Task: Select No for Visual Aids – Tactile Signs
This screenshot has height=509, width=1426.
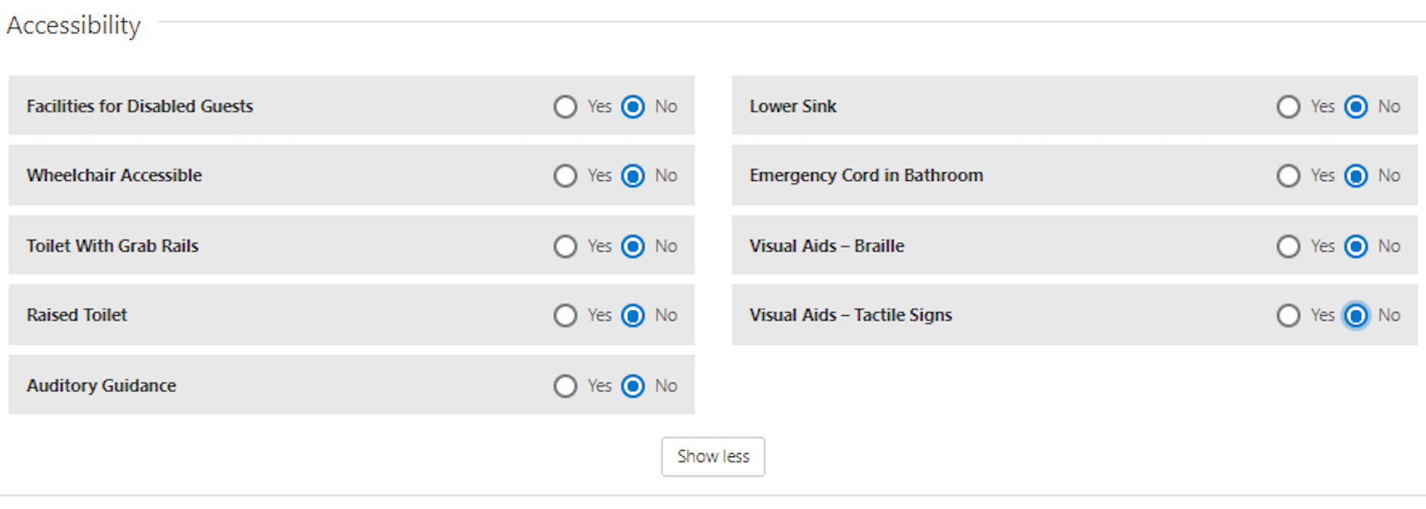Action: click(x=1356, y=316)
